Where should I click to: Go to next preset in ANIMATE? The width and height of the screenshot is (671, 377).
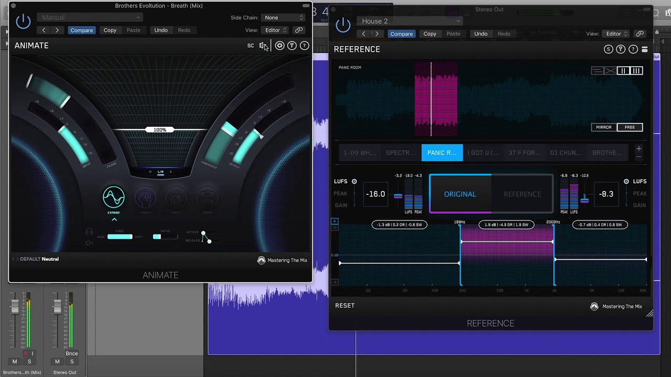click(x=57, y=30)
